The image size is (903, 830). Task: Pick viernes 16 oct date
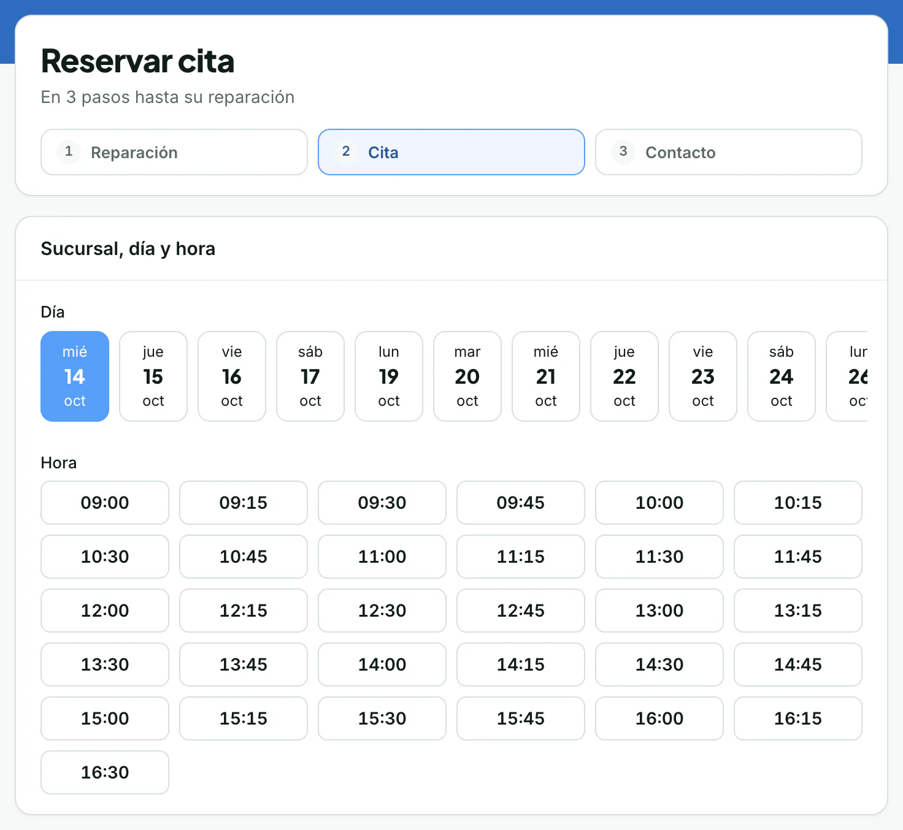click(232, 376)
